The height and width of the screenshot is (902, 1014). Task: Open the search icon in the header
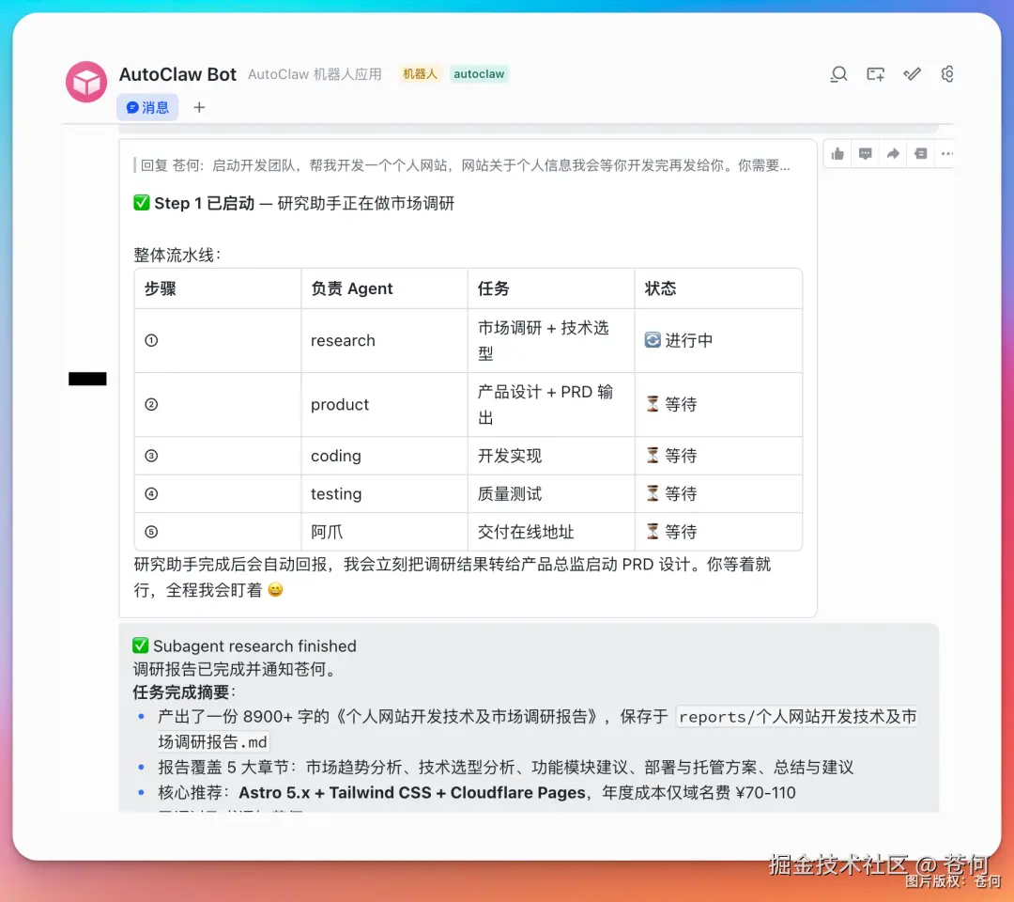pos(838,73)
